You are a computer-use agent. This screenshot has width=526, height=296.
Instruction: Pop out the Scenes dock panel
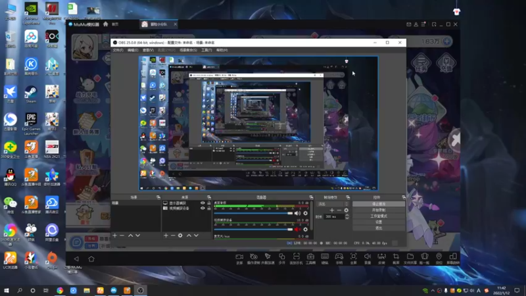pyautogui.click(x=158, y=197)
